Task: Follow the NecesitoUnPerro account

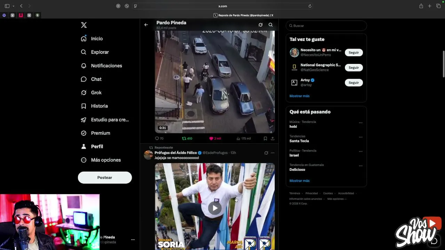Action: [x=354, y=52]
